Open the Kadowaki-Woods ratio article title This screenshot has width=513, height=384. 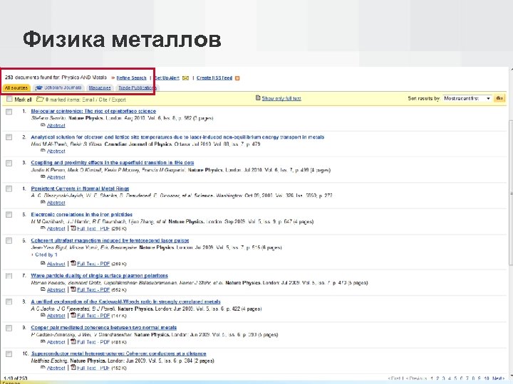click(125, 302)
